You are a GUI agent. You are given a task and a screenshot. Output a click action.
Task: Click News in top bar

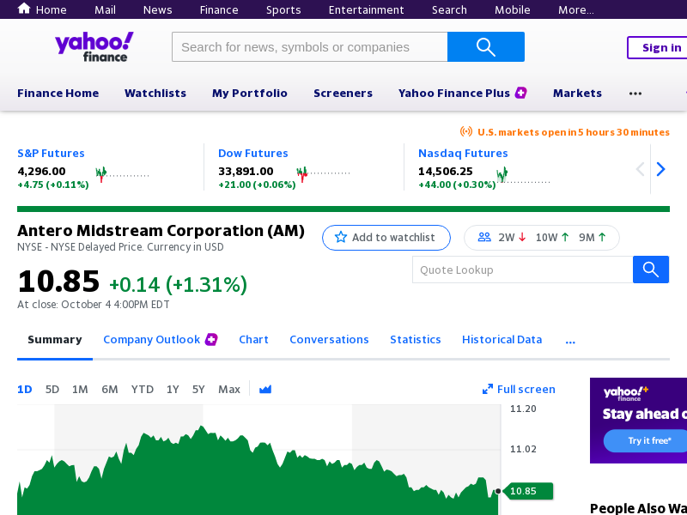click(157, 9)
